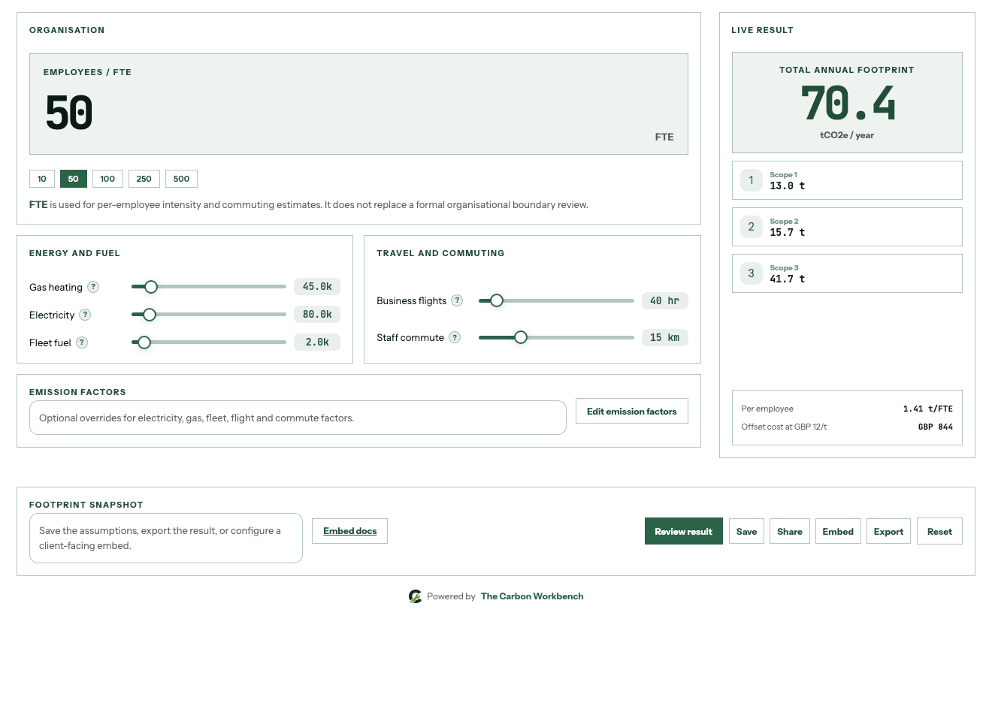Click the 70.4 total footprint figure
992x706 pixels.
coord(848,103)
